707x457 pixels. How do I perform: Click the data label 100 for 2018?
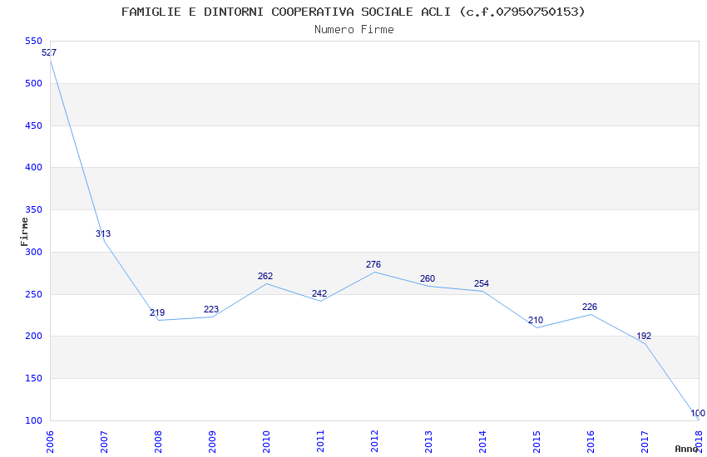698,413
